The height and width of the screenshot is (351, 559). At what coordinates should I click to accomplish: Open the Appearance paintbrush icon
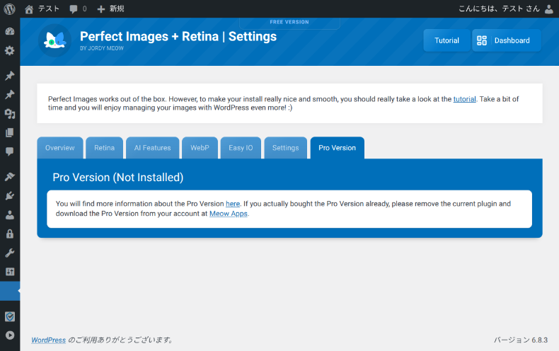click(10, 177)
